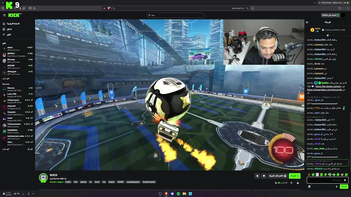This screenshot has height=197, width=351.
Task: Click the ROOX streamer avatar below video
Action: [43, 178]
